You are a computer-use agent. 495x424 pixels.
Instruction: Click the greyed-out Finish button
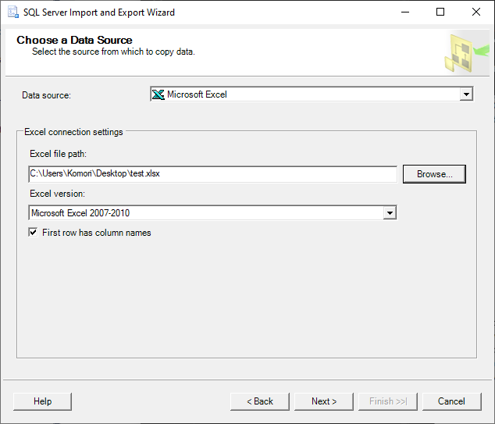click(387, 401)
